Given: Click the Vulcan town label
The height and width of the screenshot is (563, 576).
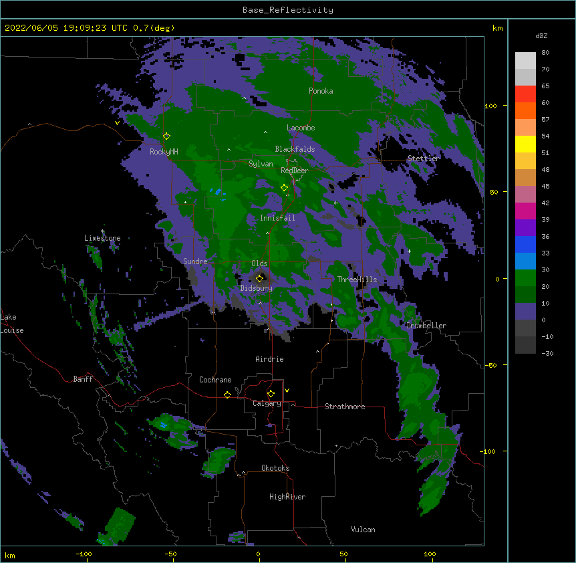Looking at the screenshot, I should (363, 530).
